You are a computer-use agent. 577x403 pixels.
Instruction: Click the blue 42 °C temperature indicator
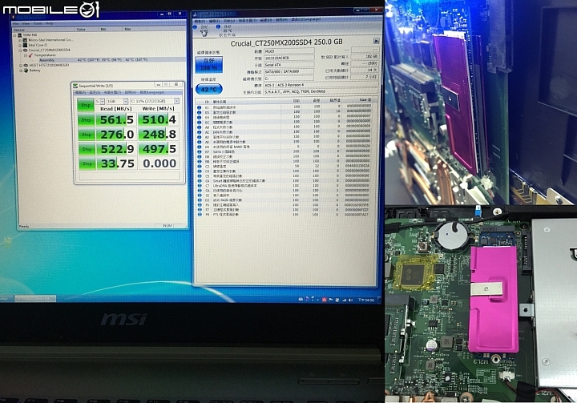pyautogui.click(x=208, y=90)
